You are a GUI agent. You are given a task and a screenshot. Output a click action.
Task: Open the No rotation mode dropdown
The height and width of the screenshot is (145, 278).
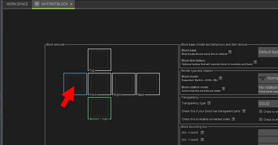tap(268, 89)
